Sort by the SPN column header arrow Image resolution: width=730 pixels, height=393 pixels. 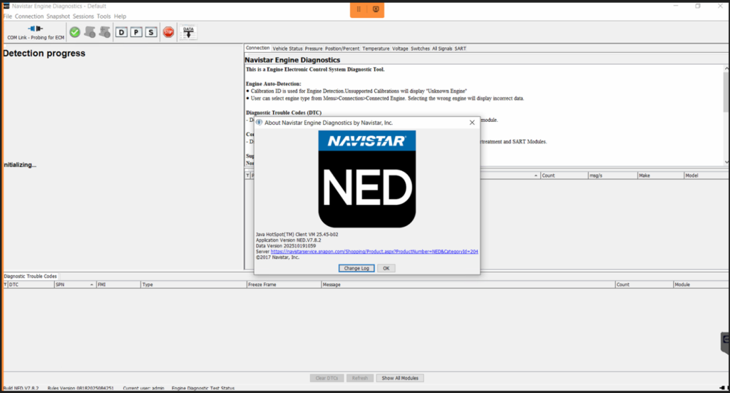(91, 285)
